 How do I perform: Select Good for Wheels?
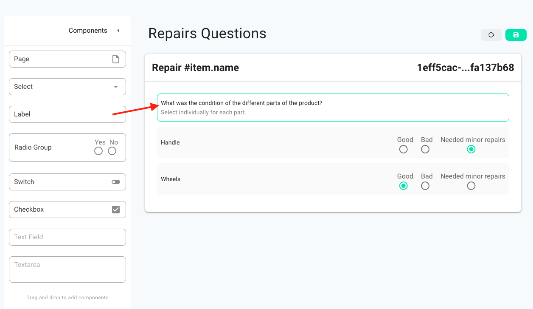pos(404,186)
